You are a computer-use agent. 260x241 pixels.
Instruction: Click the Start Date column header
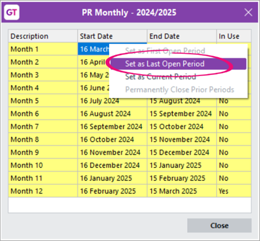[113, 36]
